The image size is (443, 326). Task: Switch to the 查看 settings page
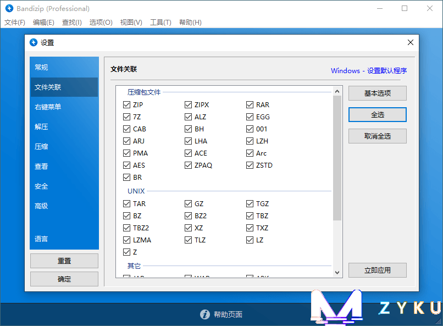(64, 166)
